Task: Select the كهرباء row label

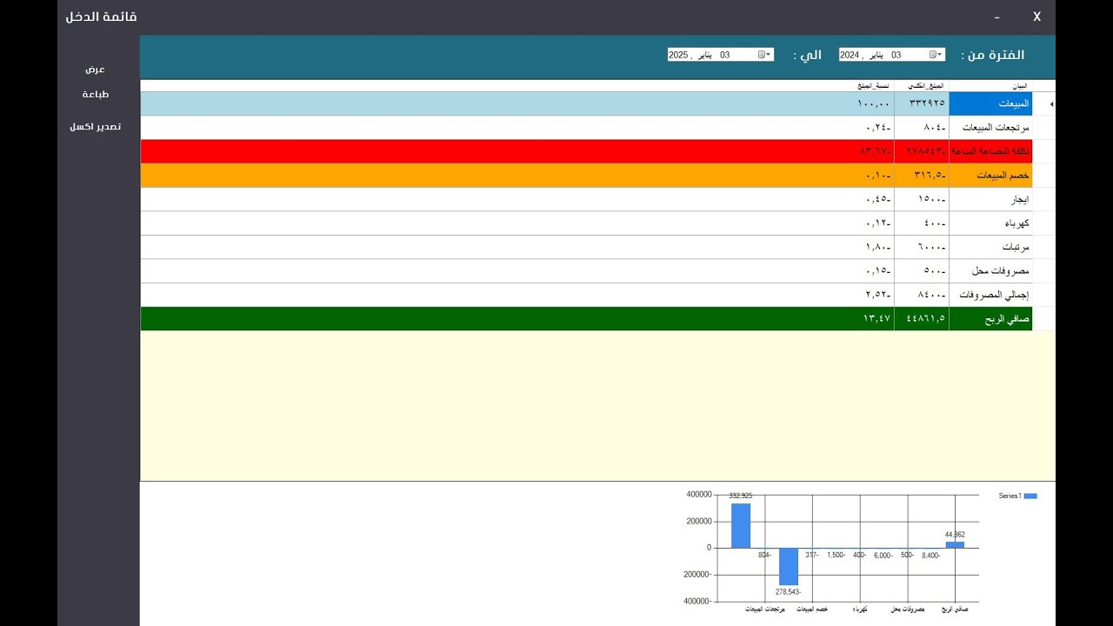Action: tap(990, 223)
